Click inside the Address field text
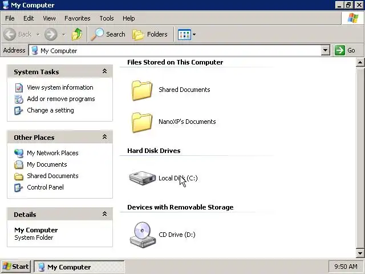 click(59, 51)
